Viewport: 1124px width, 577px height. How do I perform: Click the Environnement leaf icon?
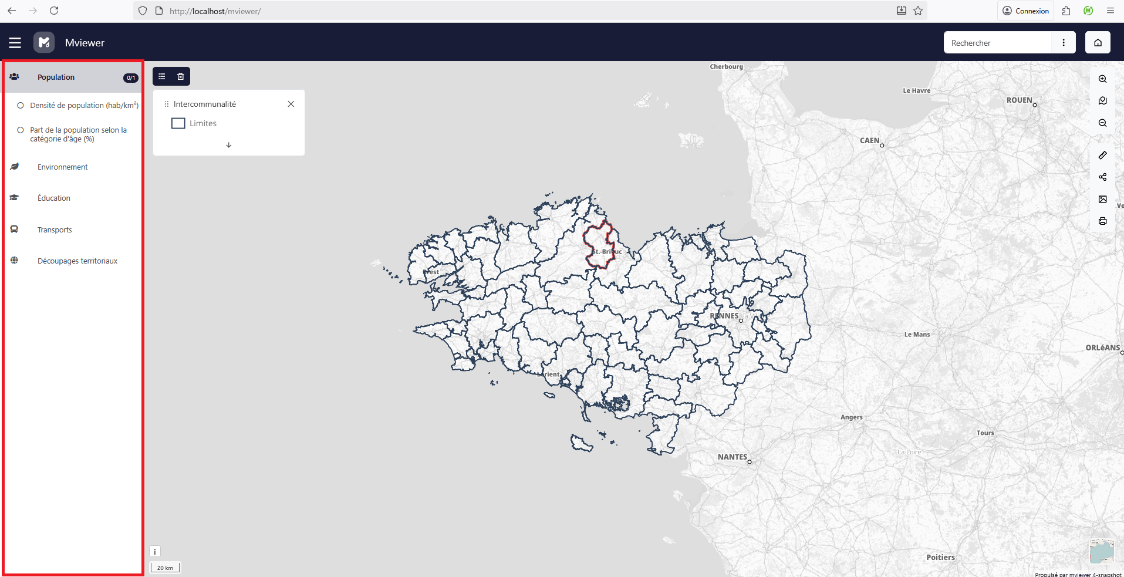click(x=15, y=167)
